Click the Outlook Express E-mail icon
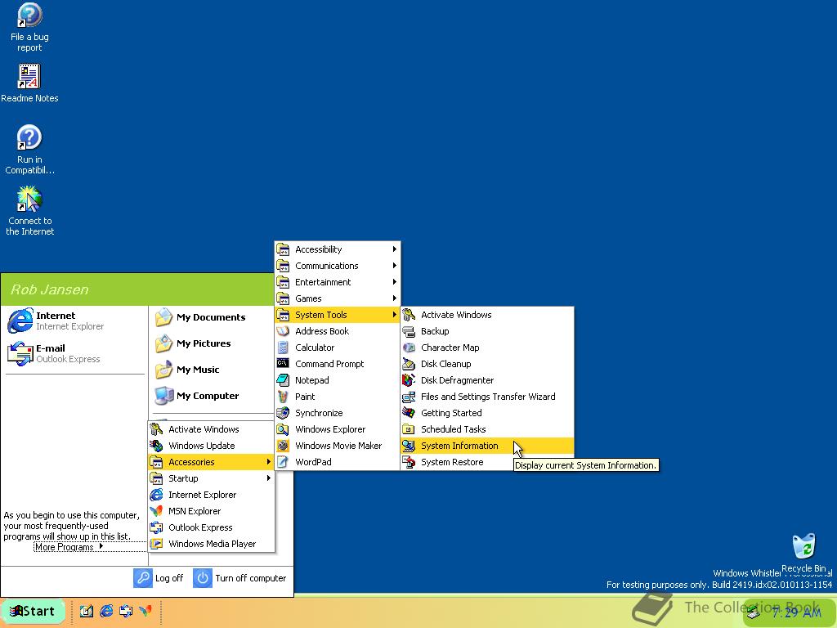This screenshot has height=628, width=837. (x=20, y=353)
